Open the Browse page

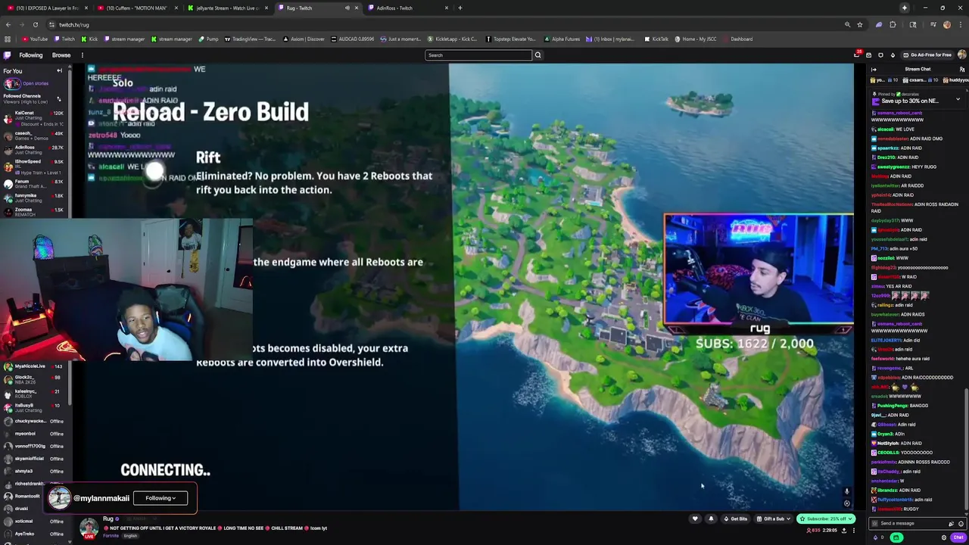(x=61, y=55)
